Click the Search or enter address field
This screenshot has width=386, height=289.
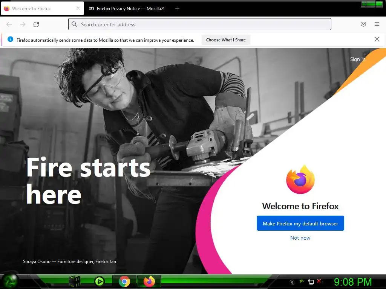[x=200, y=24]
